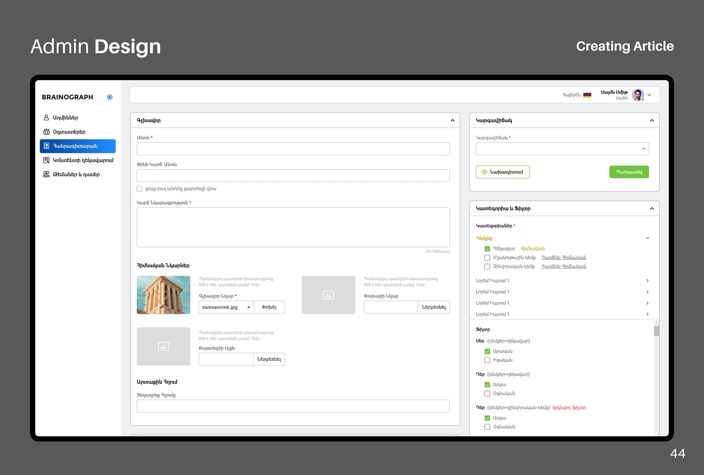Click the Անուն name input field
The height and width of the screenshot is (475, 704).
coord(293,149)
